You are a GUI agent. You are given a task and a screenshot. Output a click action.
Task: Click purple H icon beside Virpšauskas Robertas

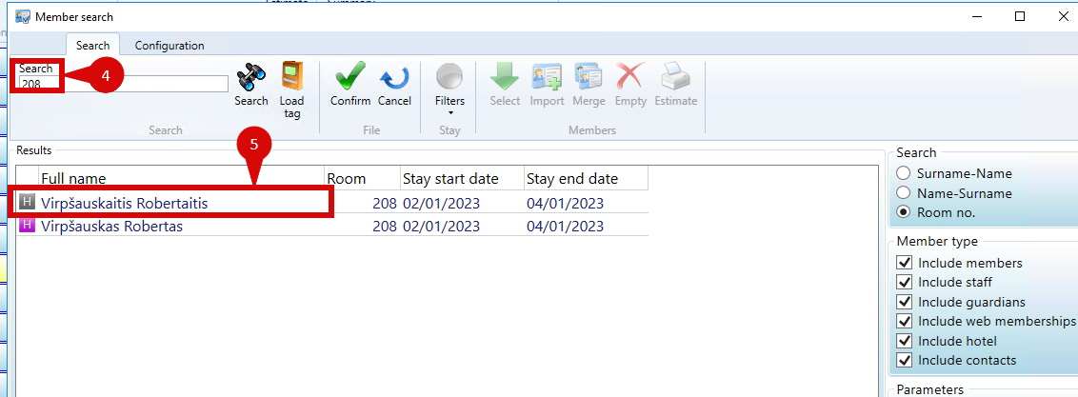(x=27, y=226)
